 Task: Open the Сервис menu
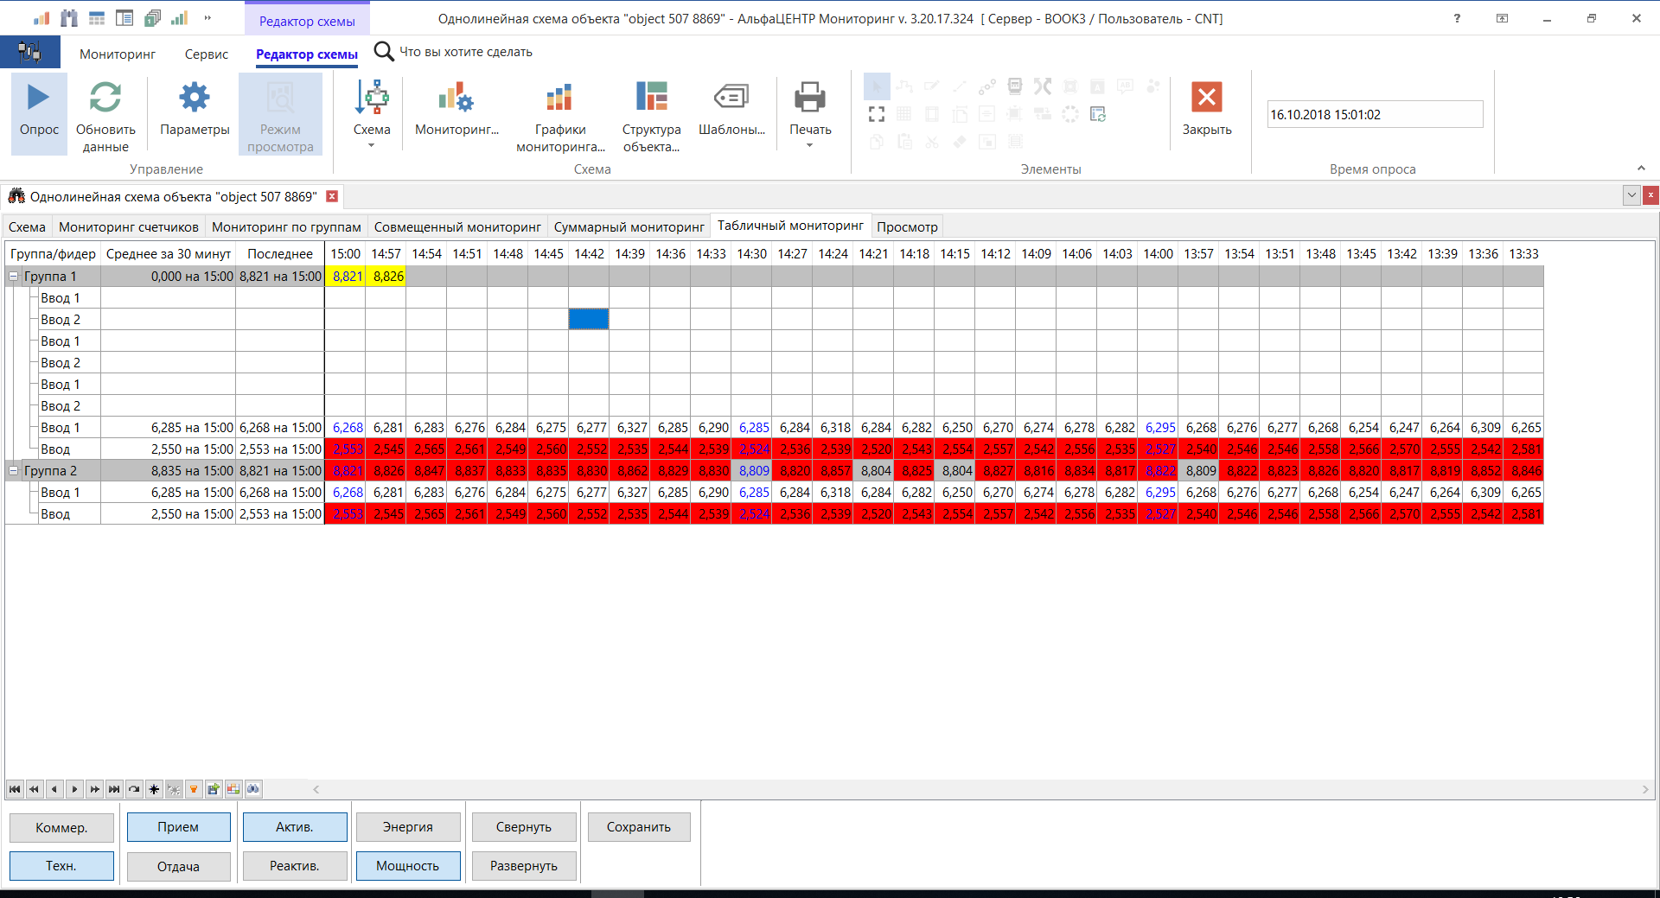click(x=205, y=54)
